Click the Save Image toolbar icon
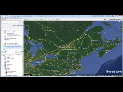The height and width of the screenshot is (92, 123). (56, 20)
